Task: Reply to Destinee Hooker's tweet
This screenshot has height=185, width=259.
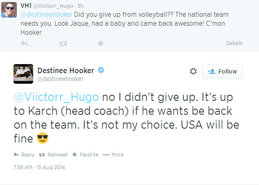Action: point(24,155)
